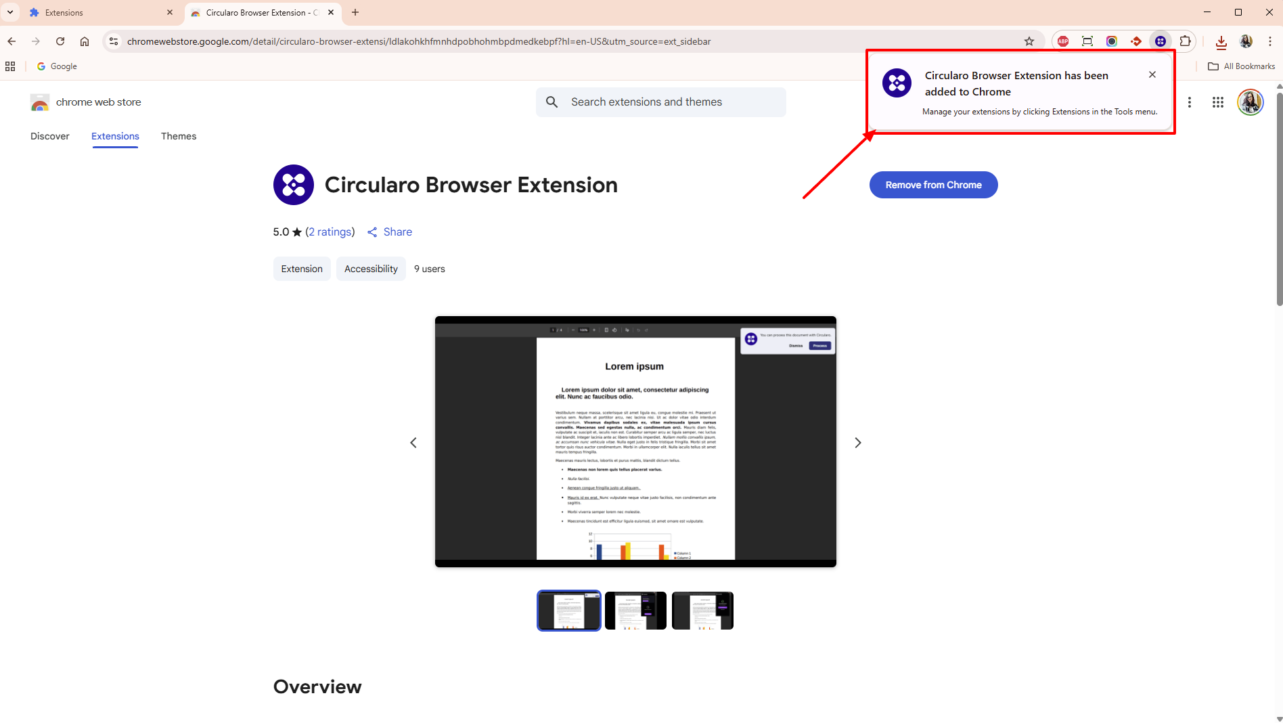This screenshot has height=723, width=1283.
Task: Click Remove from Chrome
Action: point(933,184)
